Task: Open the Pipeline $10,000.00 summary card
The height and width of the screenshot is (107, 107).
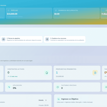Action: tap(29, 13)
